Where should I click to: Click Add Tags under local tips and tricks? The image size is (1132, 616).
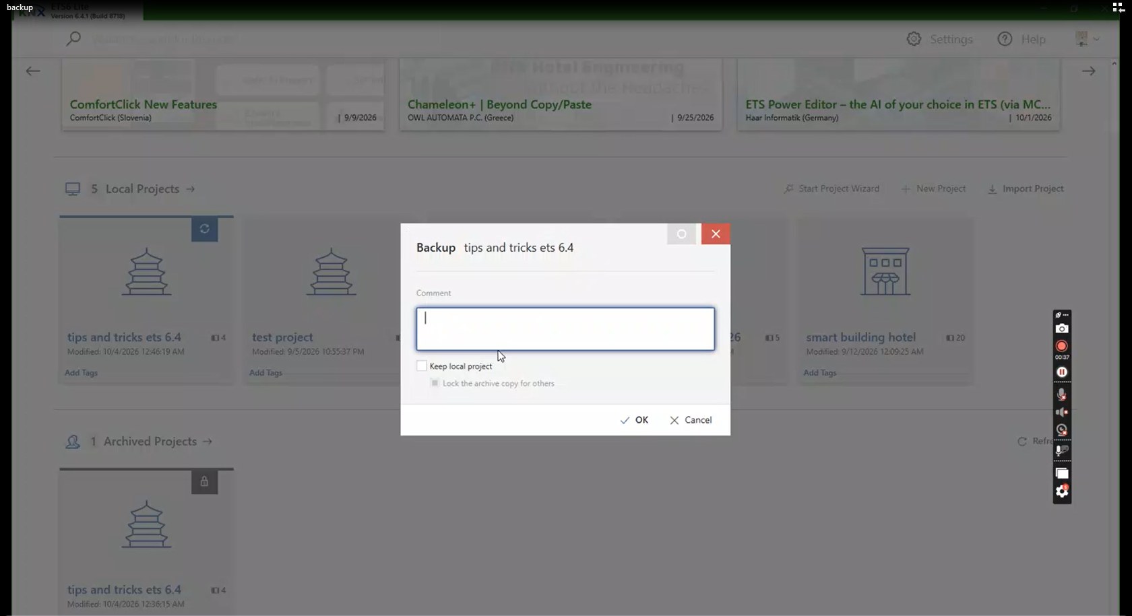(x=81, y=372)
